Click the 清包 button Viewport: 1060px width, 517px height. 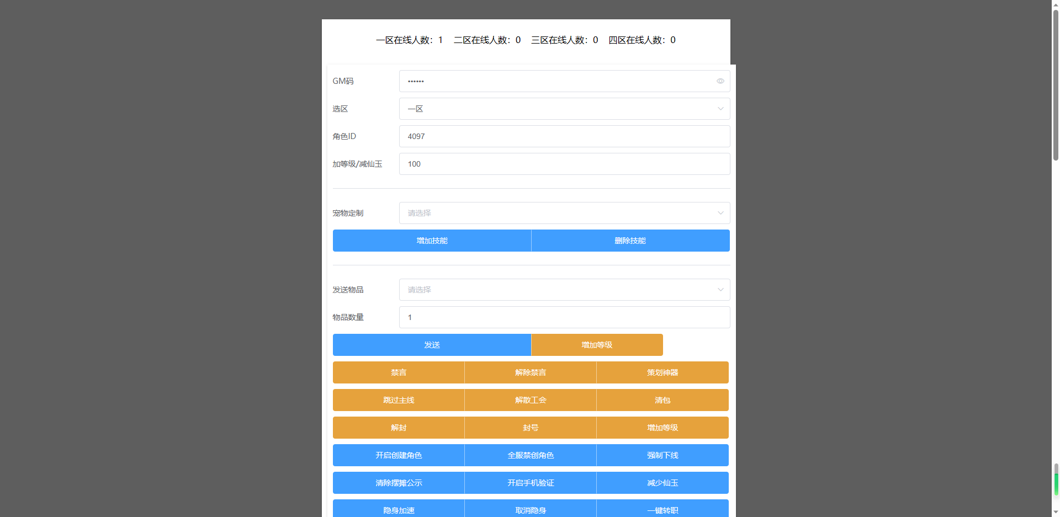pos(662,400)
